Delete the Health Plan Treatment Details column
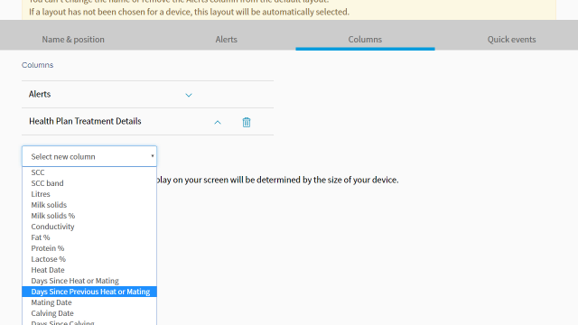578x325 pixels. point(247,122)
